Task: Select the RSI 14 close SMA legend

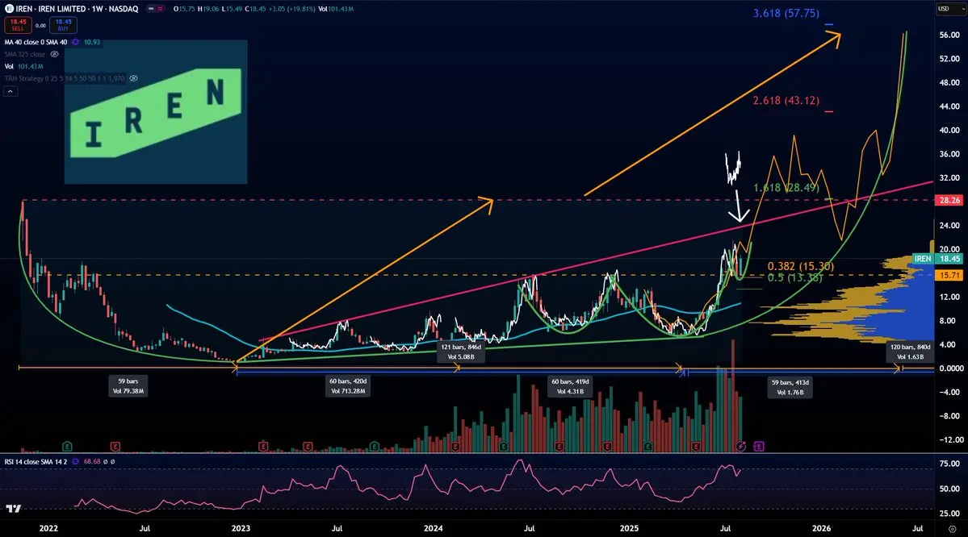Action: click(36, 461)
